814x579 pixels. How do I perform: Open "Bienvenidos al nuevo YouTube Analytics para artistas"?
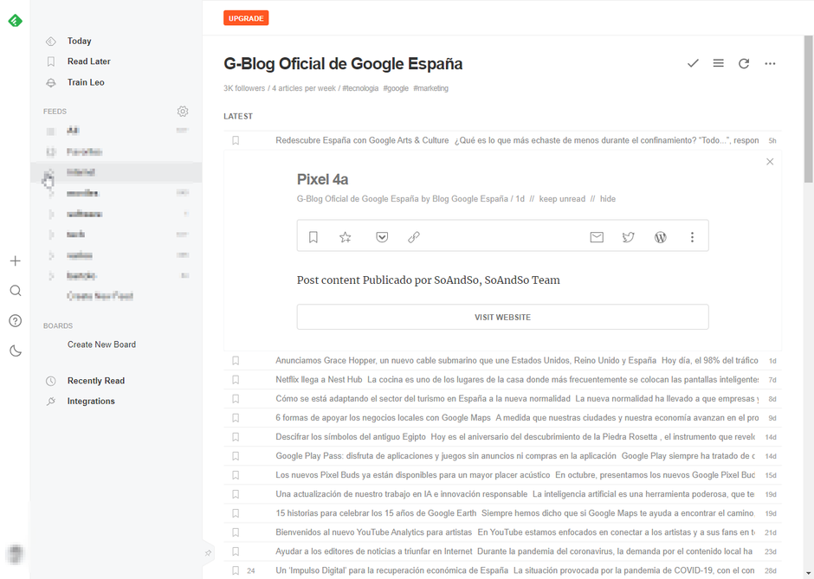[x=374, y=532]
